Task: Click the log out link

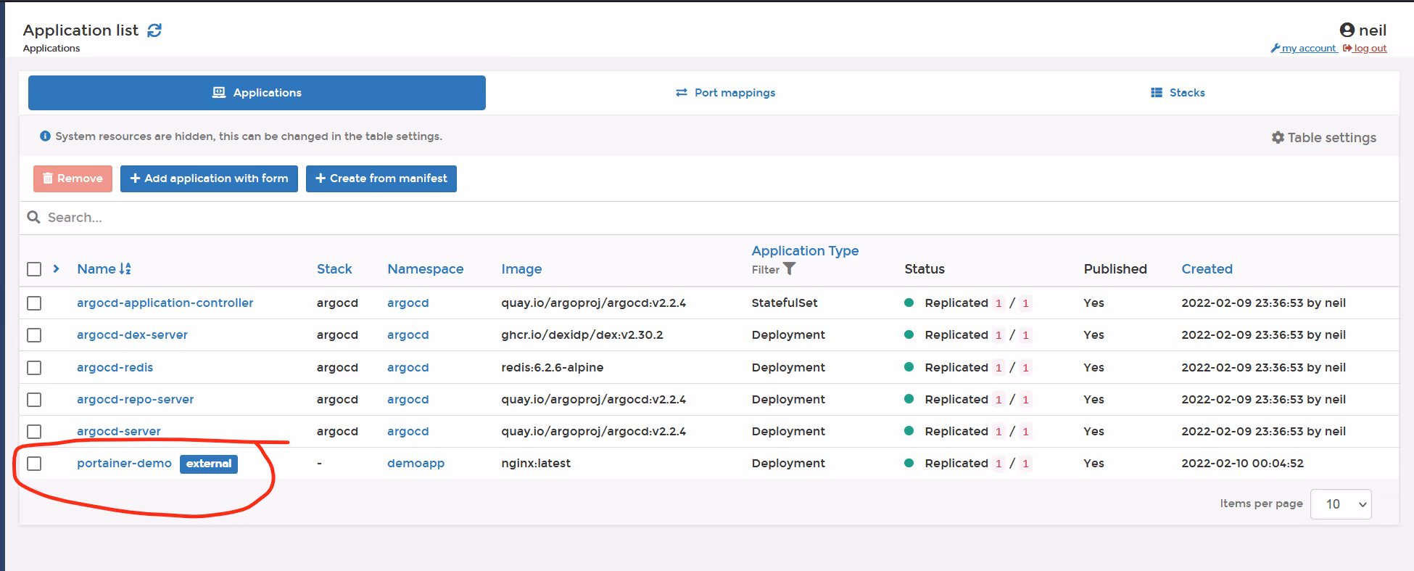Action: pyautogui.click(x=1365, y=49)
